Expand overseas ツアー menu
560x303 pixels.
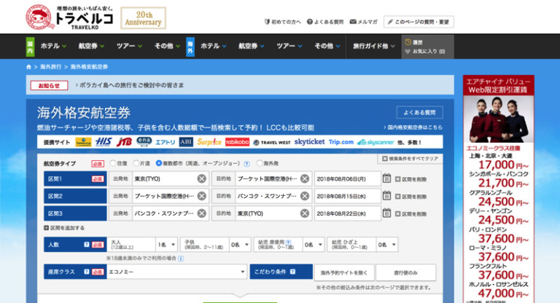click(x=289, y=46)
